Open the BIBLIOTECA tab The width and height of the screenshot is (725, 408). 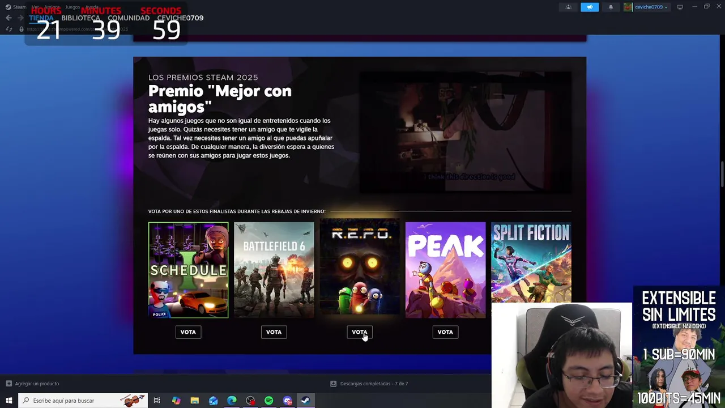[x=80, y=18]
